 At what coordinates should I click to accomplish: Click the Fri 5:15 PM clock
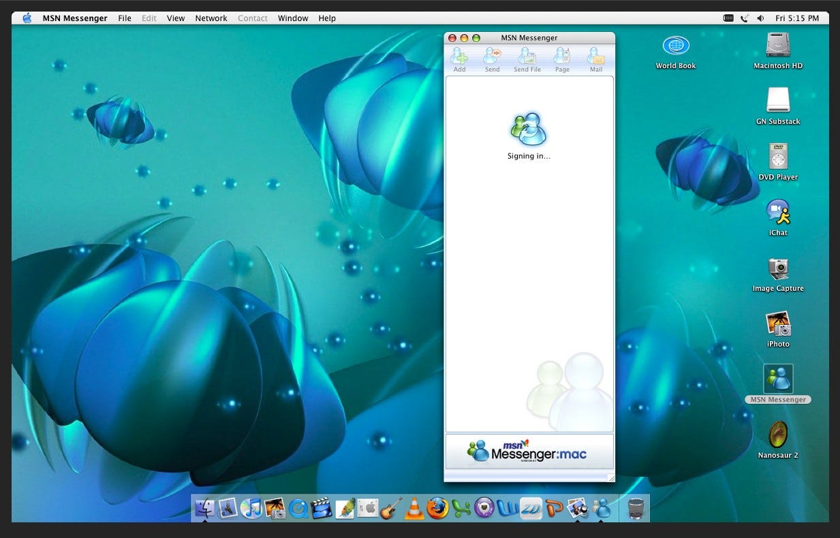coord(797,18)
